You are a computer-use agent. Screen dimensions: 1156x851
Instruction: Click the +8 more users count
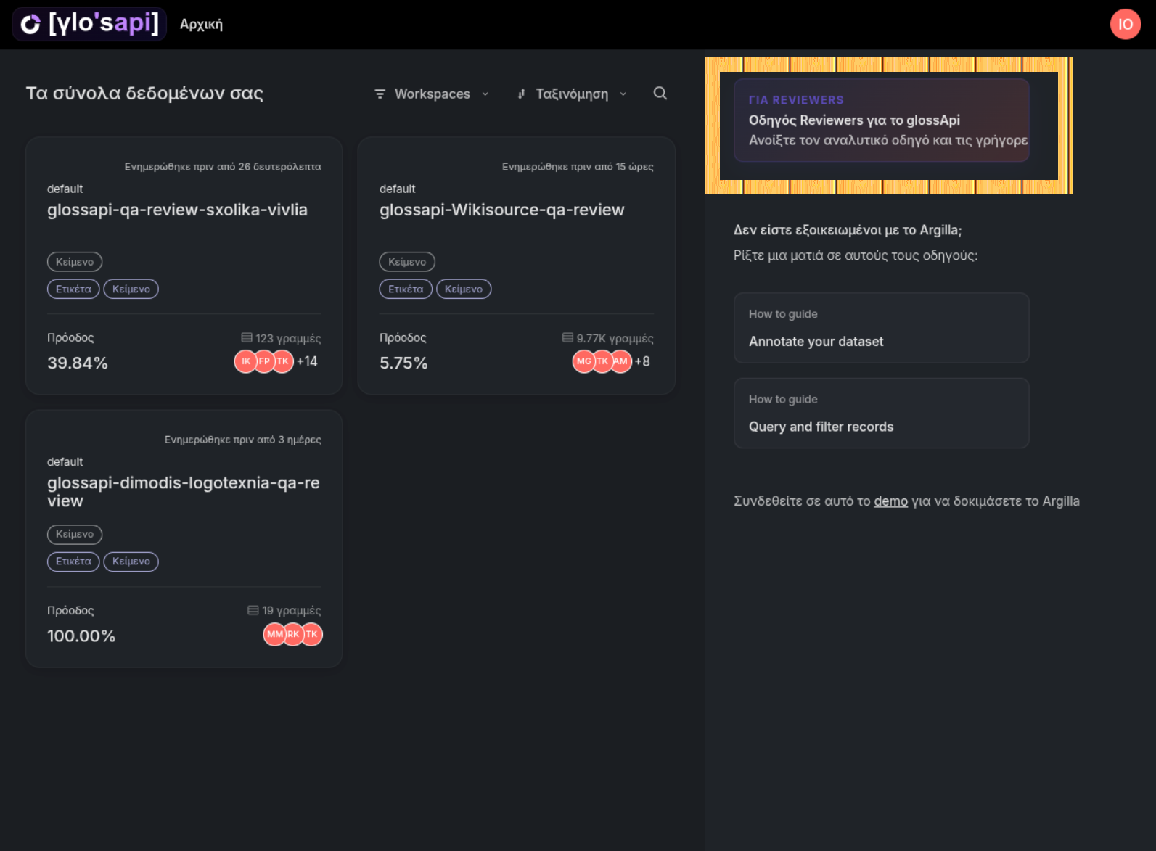642,361
